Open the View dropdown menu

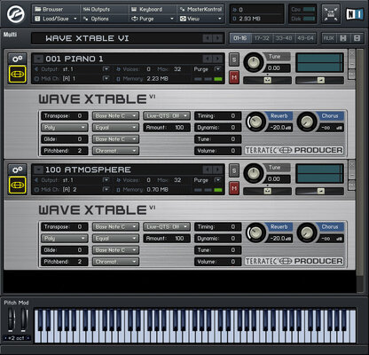(x=200, y=19)
